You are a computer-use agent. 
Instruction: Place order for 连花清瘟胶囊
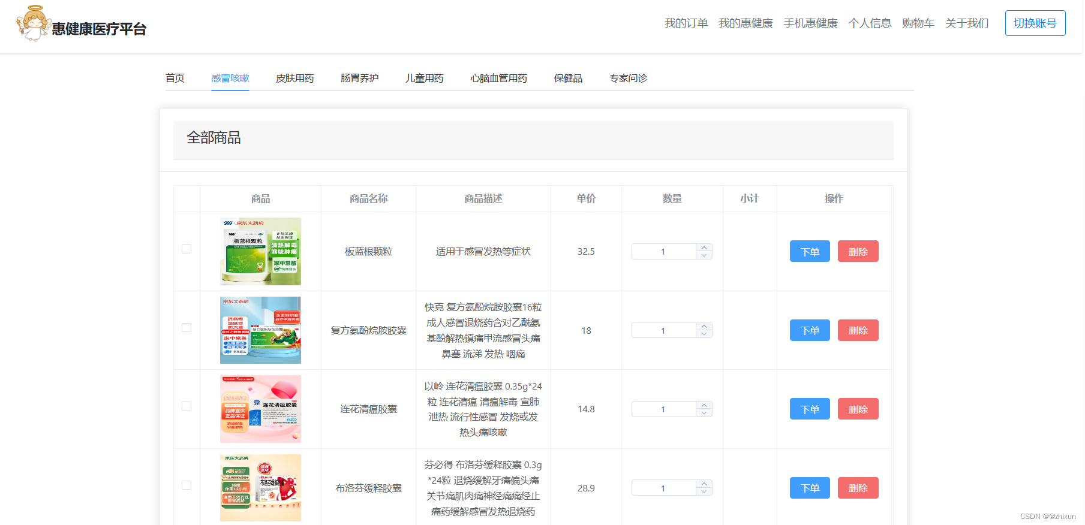pos(810,409)
